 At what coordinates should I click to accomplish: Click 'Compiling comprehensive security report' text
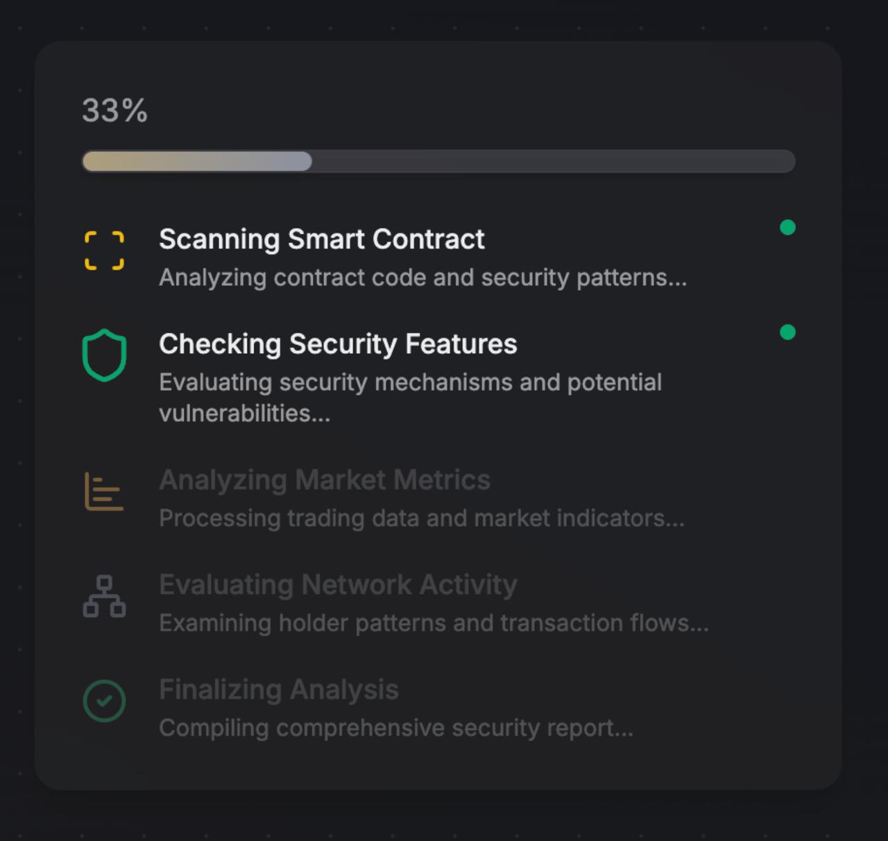tap(396, 728)
